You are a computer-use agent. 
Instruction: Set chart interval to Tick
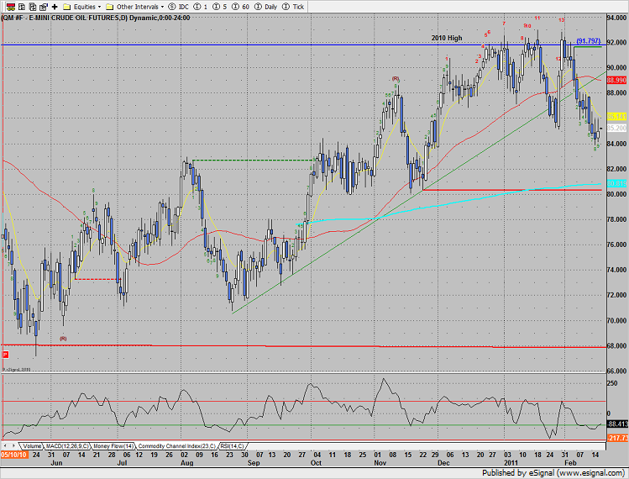(298, 7)
